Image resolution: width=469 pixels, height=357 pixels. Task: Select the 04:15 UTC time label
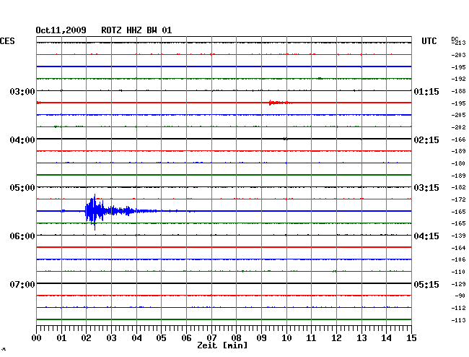(x=426, y=236)
